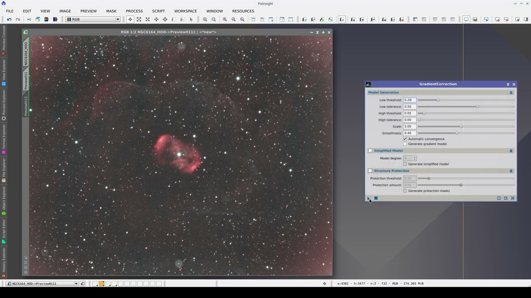Enable the Generate gradient model checkbox

[405, 144]
